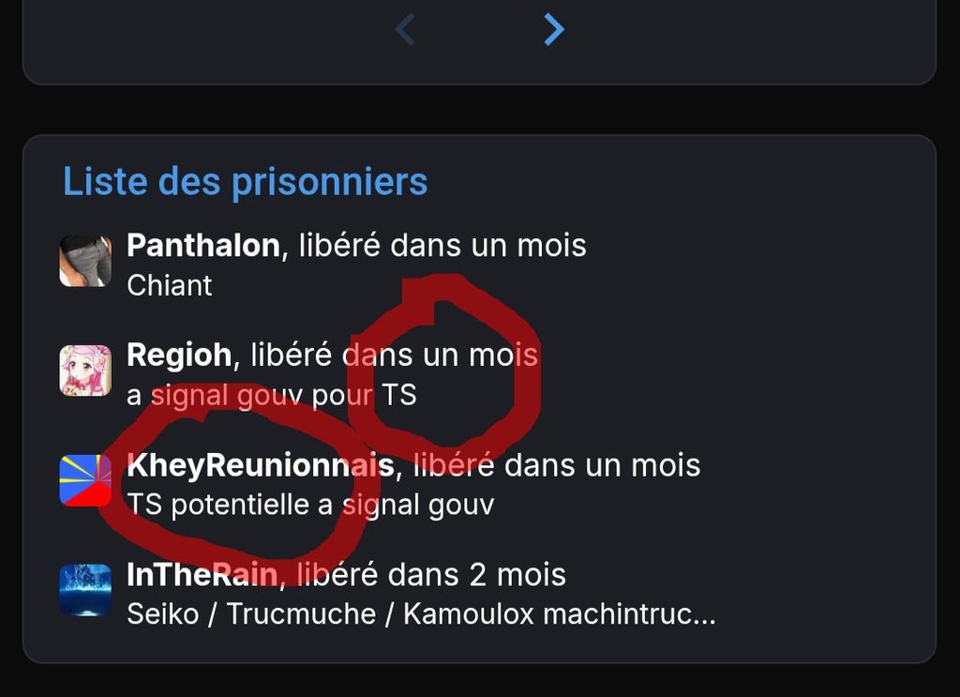The height and width of the screenshot is (697, 960).
Task: Select InTheRain's 'libéré dans 2 mois' text
Action: (431, 575)
